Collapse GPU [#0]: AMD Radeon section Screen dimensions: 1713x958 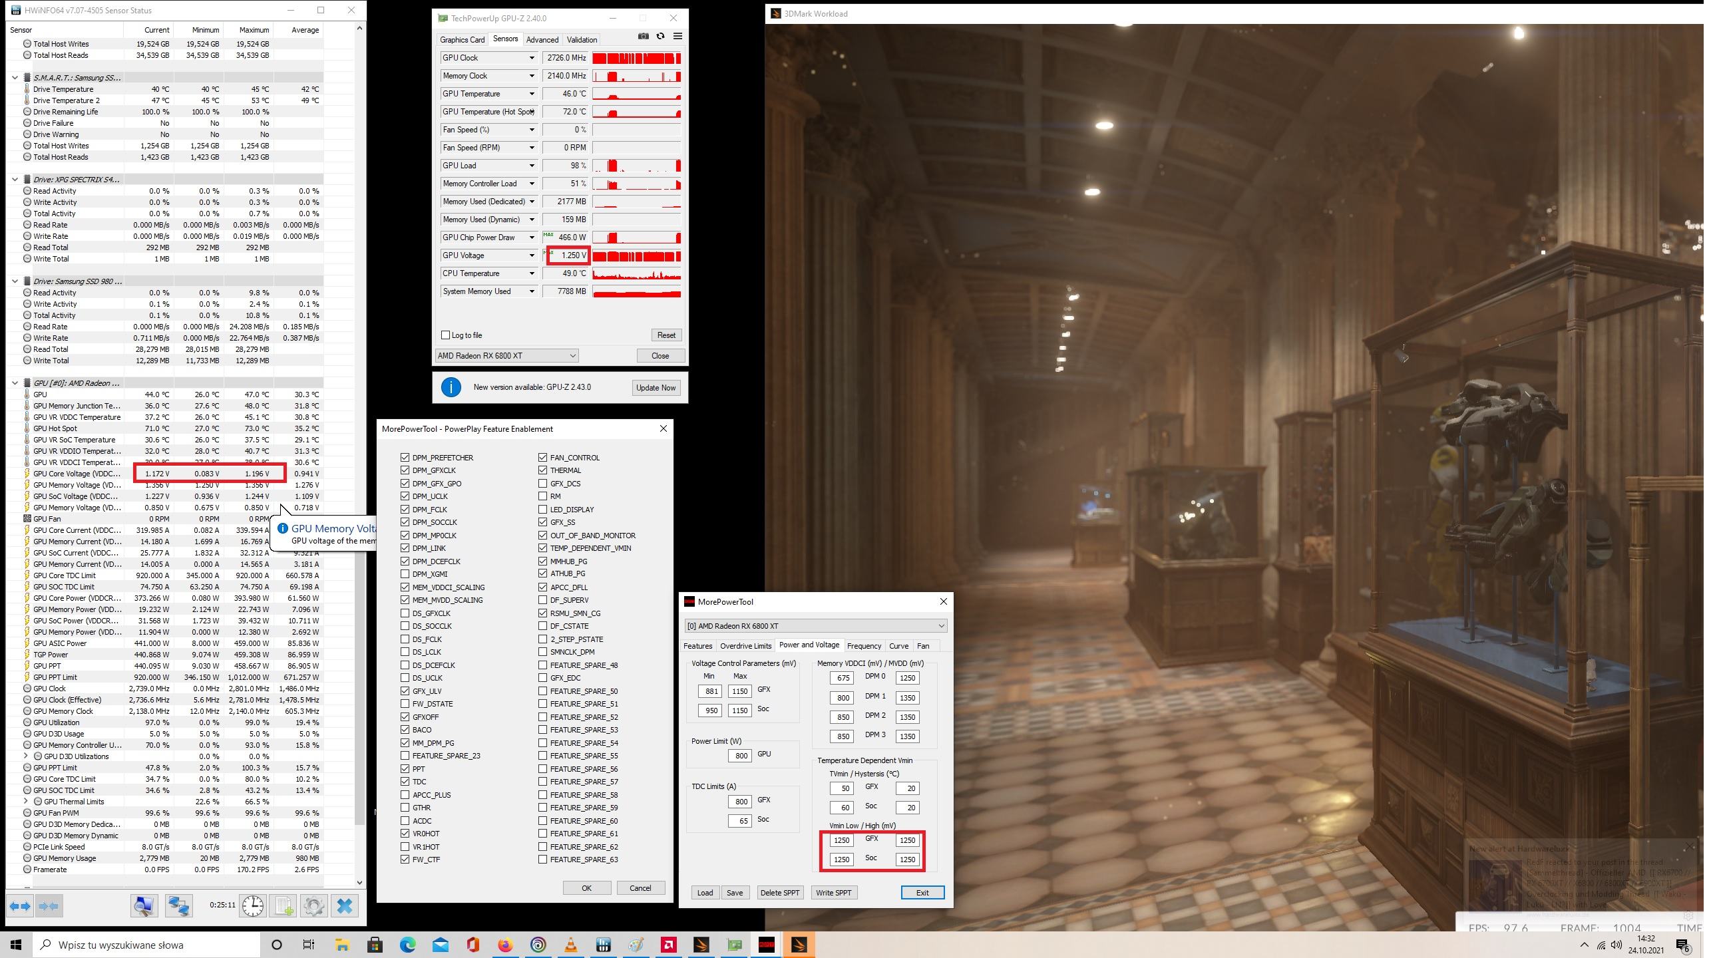[15, 383]
